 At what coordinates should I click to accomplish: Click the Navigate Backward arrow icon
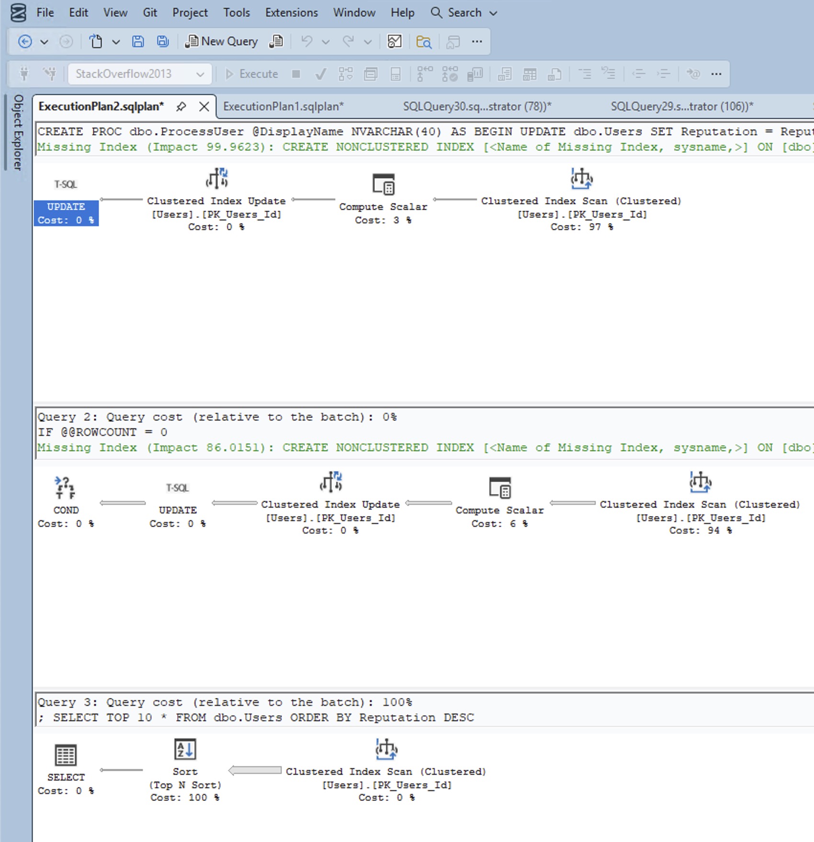point(25,42)
